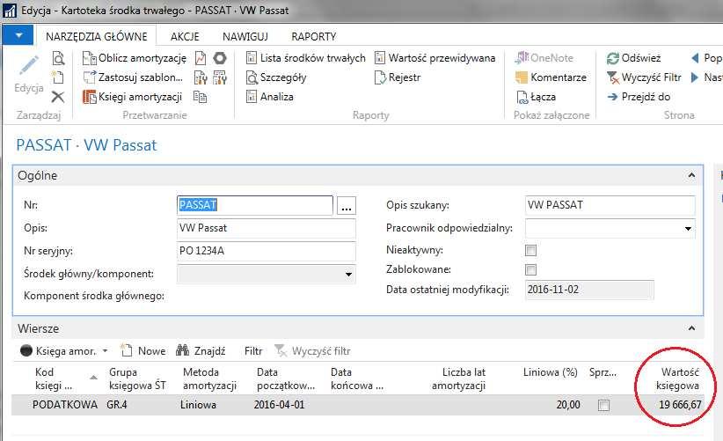Select the PODATKOWA cell

click(x=65, y=405)
